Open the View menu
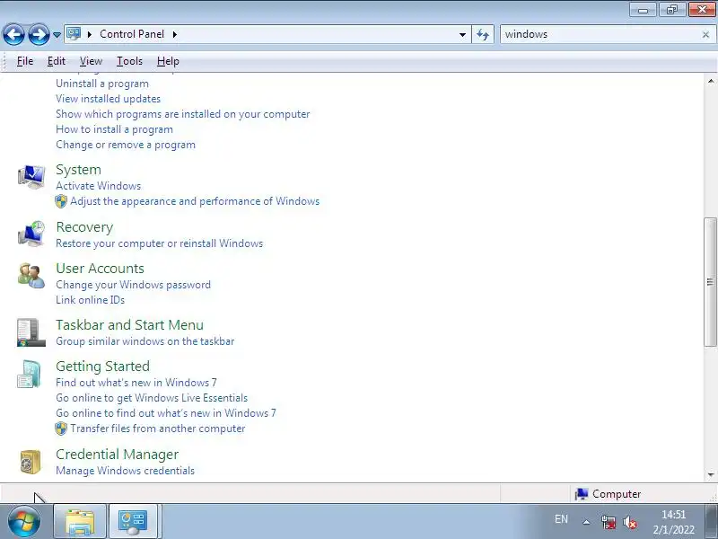Screen dimensions: 718x539 point(91,61)
